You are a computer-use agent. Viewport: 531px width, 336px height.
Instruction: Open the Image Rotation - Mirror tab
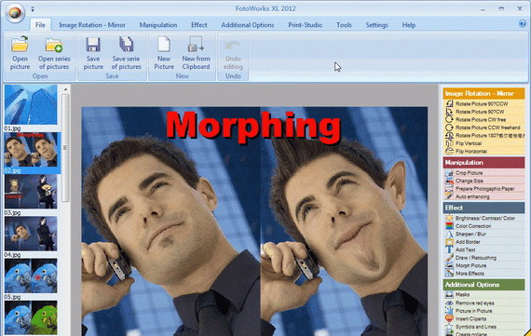(x=92, y=25)
